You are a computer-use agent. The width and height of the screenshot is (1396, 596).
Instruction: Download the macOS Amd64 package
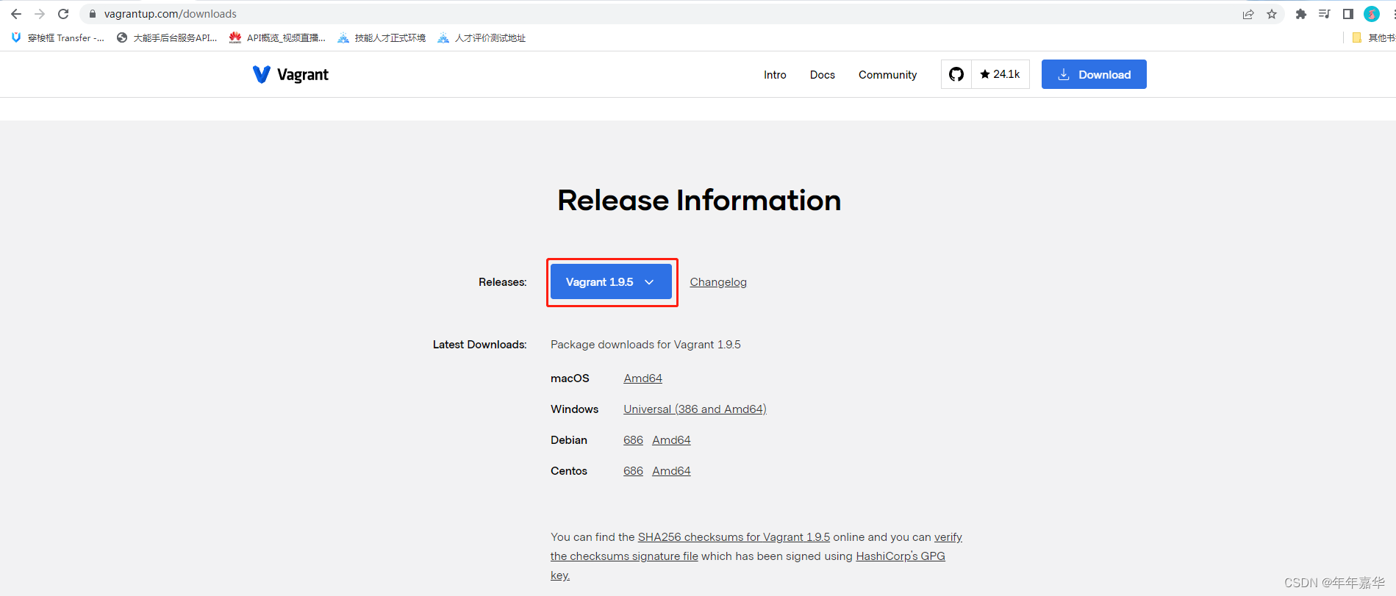(x=642, y=378)
